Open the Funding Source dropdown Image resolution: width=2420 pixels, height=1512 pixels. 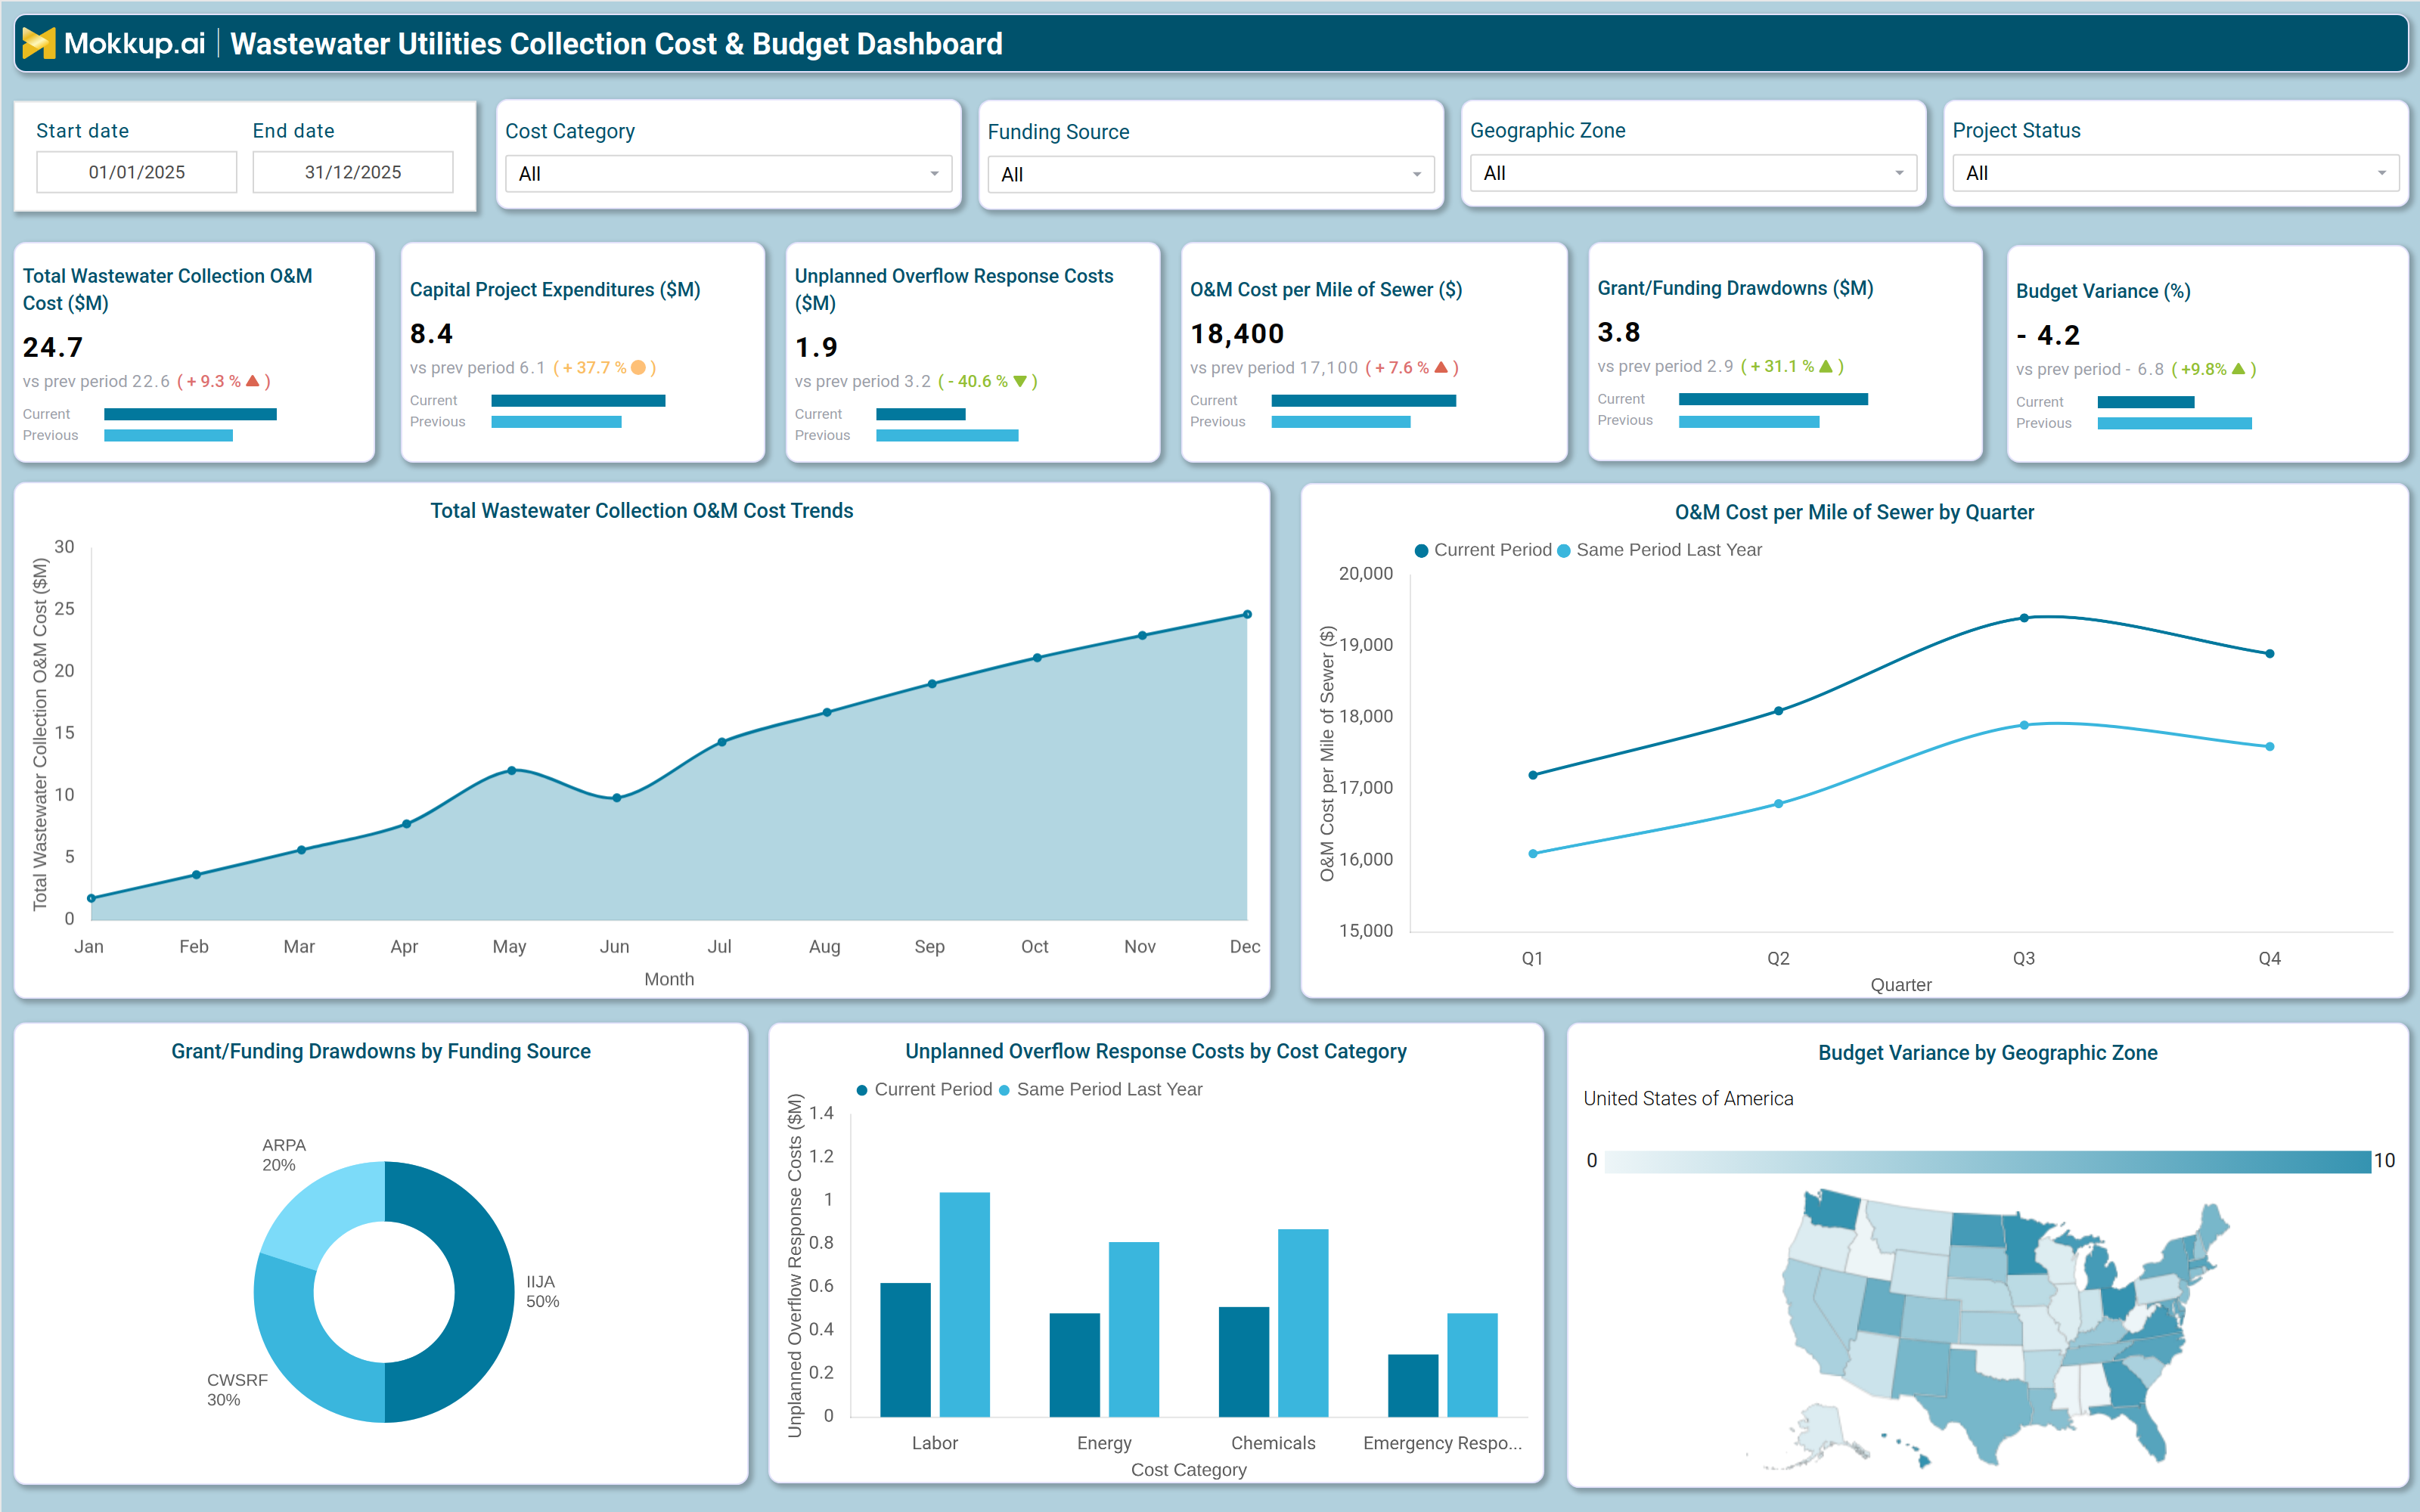click(x=1210, y=175)
